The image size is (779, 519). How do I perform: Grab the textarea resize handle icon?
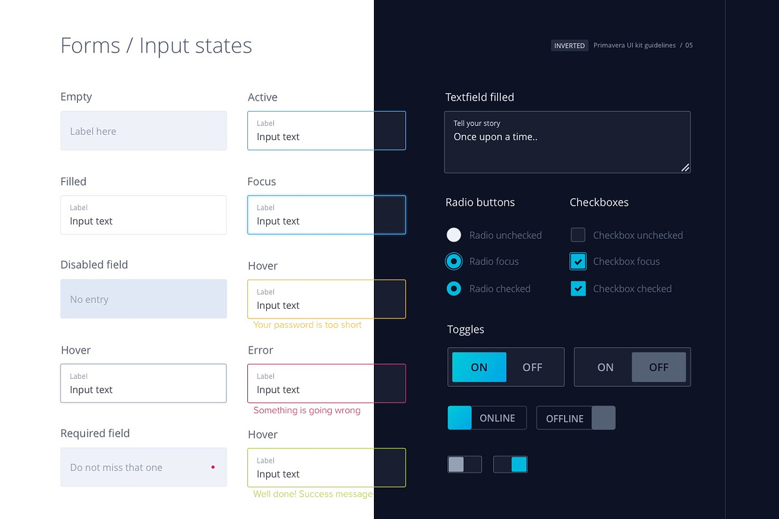point(685,167)
